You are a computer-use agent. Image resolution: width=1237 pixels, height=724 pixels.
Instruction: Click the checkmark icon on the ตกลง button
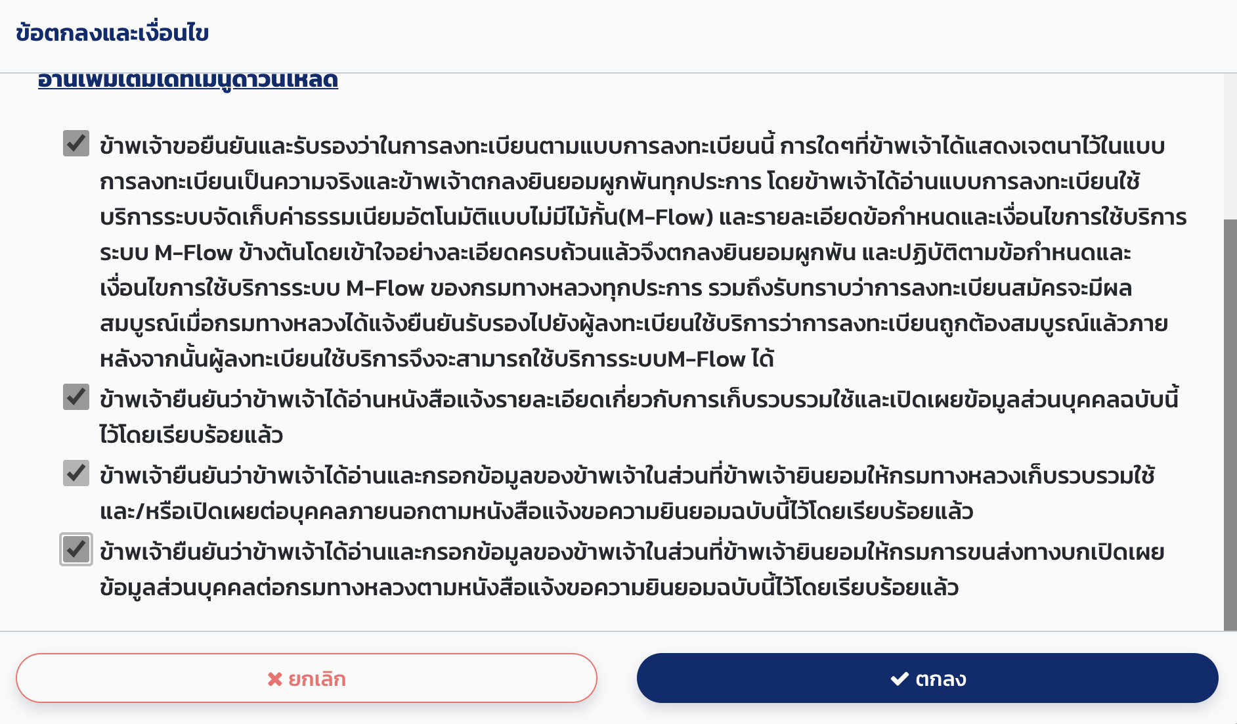point(899,679)
